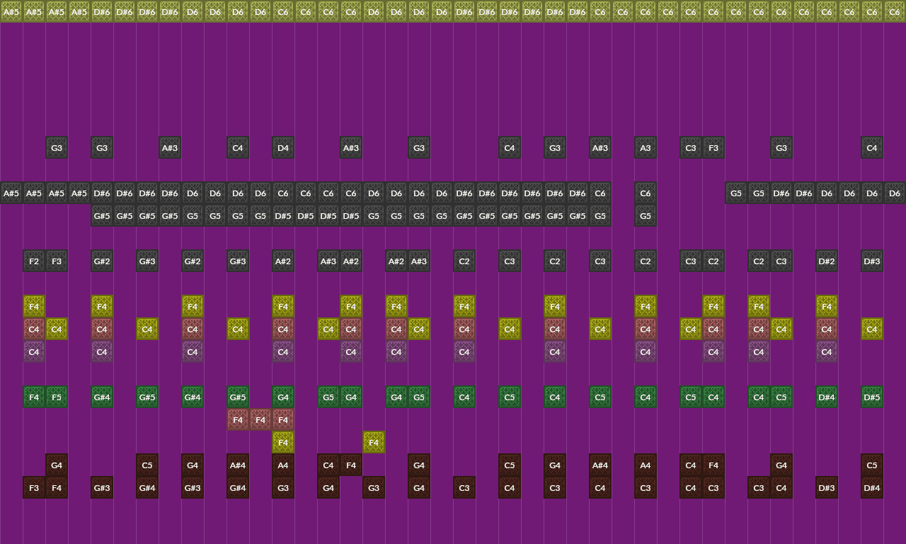Select green G4 directly above pink F4
The image size is (906, 544).
pyautogui.click(x=283, y=397)
